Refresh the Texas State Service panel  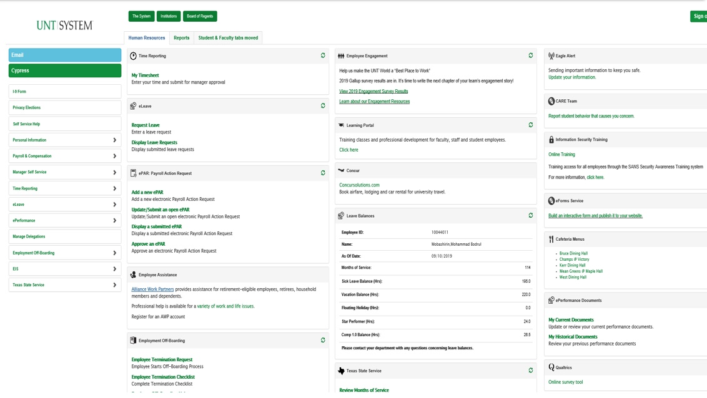pyautogui.click(x=531, y=370)
